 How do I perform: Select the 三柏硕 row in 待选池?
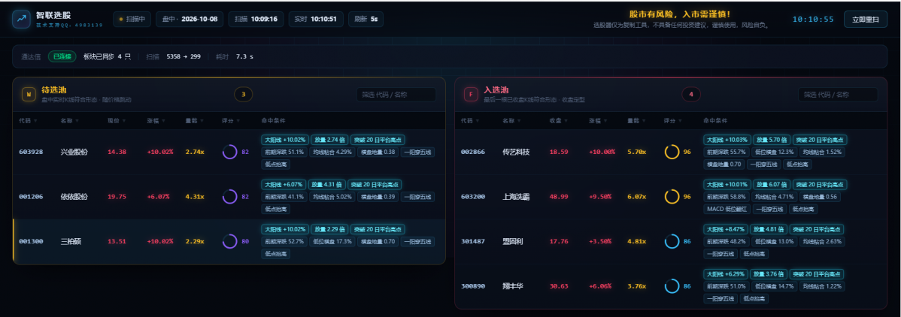(x=229, y=242)
